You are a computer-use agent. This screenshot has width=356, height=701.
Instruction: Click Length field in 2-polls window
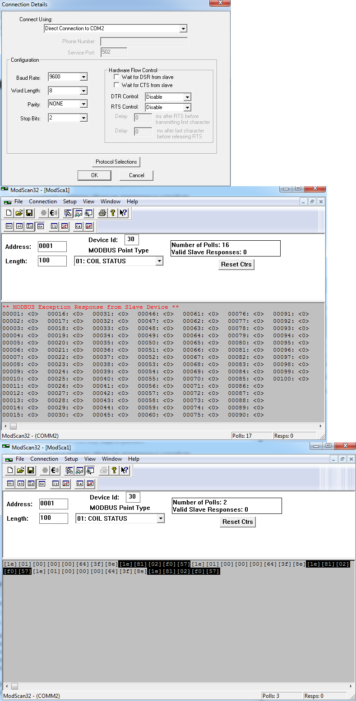click(54, 518)
